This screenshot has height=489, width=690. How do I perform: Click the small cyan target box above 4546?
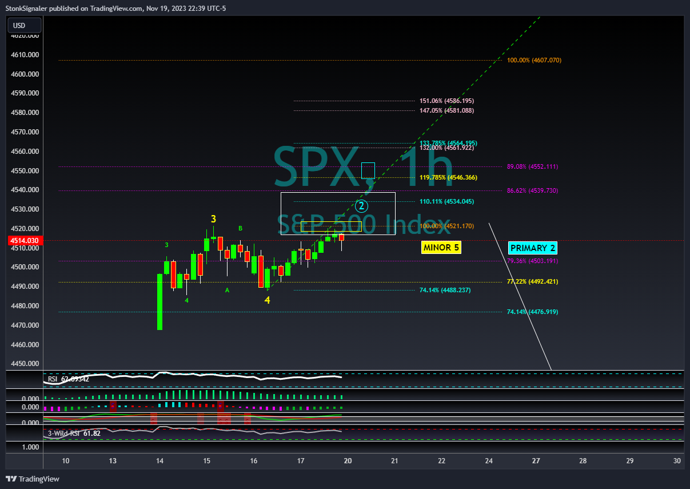368,170
